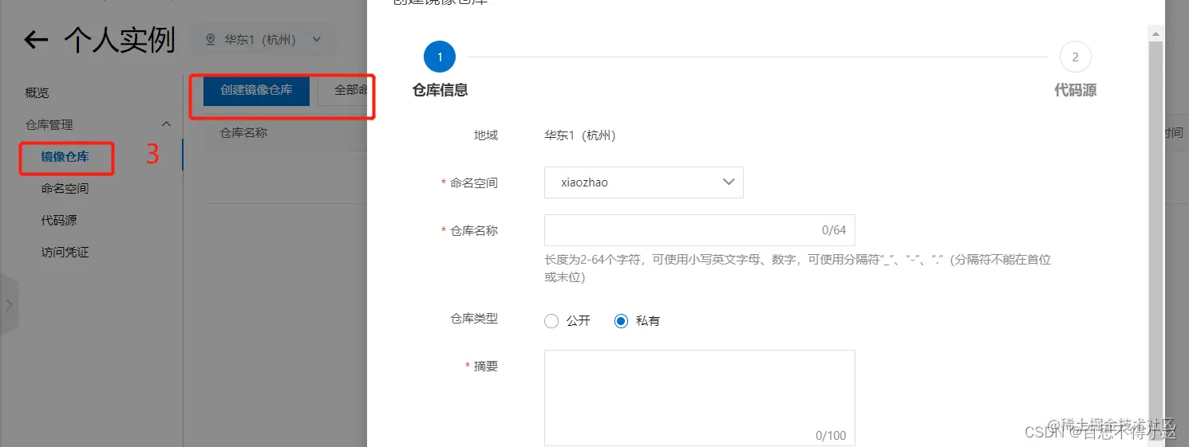Click the location pin icon beside 华东1
This screenshot has height=447, width=1189.
(211, 39)
